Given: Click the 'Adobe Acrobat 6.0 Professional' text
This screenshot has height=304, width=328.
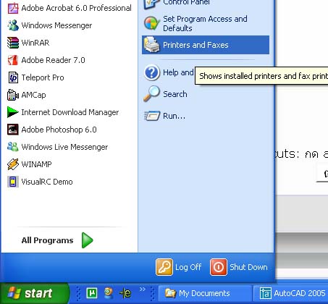Looking at the screenshot, I should pos(77,8).
